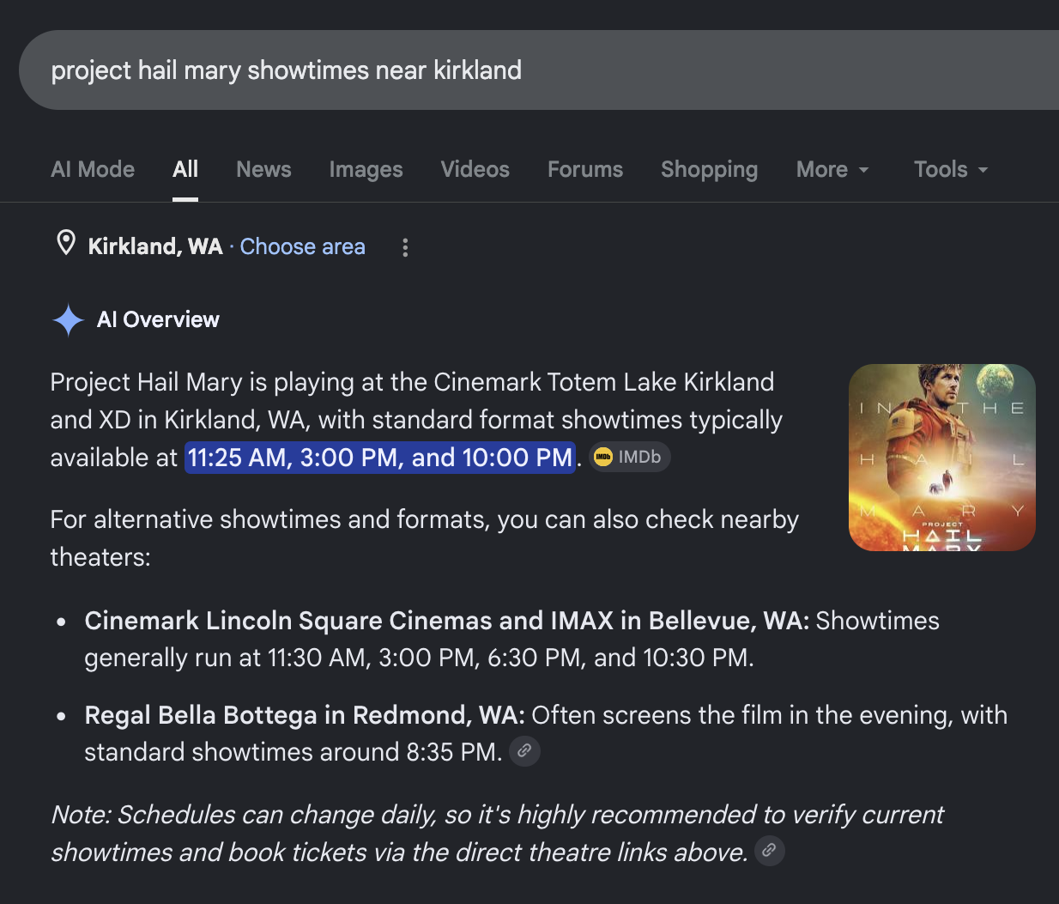Open the Shopping tab

tap(709, 170)
